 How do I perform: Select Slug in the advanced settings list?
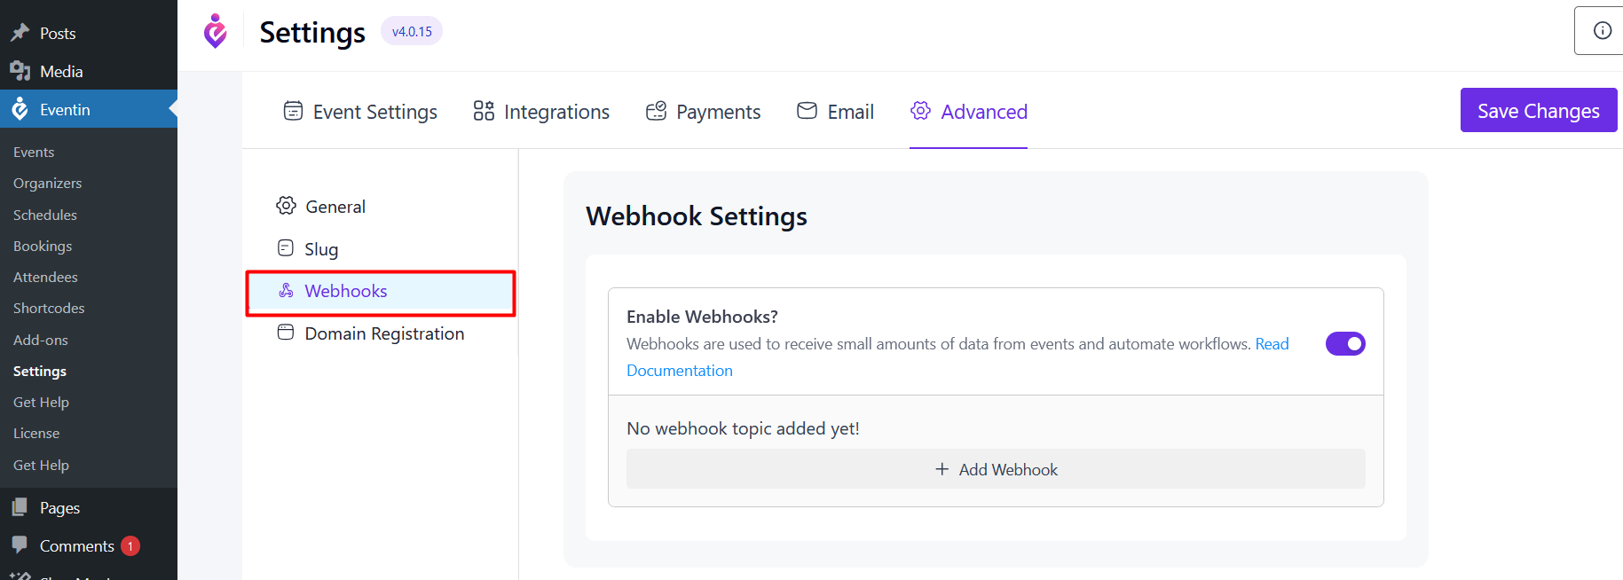coord(321,249)
